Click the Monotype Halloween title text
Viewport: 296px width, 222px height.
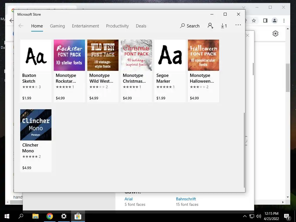[x=202, y=78]
